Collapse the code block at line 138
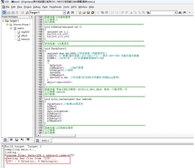 click(x=43, y=29)
